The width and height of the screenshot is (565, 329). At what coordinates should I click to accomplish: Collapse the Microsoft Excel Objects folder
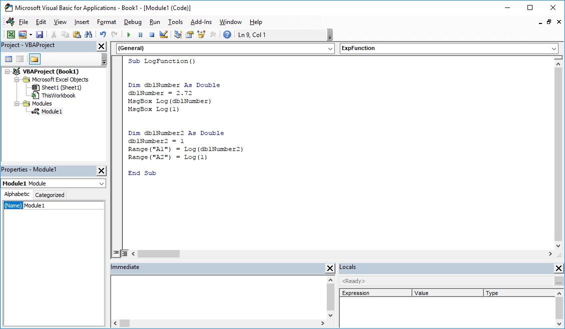[x=16, y=79]
